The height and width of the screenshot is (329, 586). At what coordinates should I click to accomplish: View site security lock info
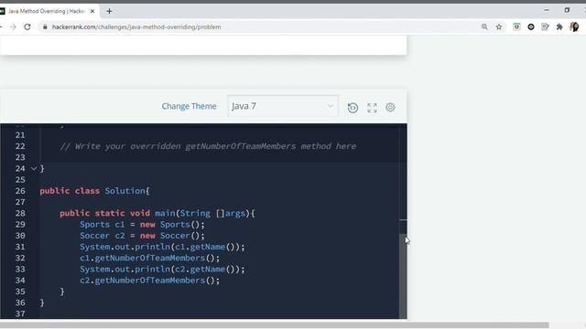coord(45,27)
